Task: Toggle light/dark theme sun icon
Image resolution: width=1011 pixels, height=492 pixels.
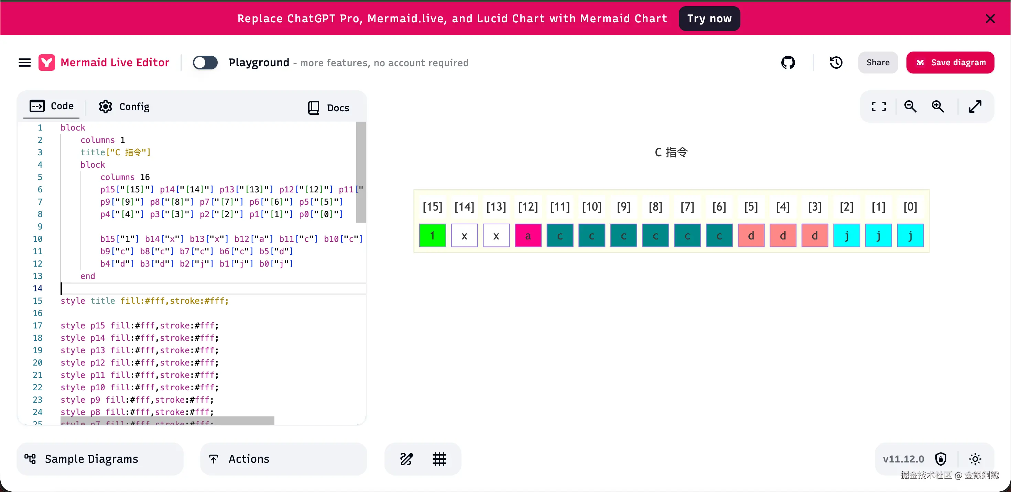Action: click(x=975, y=459)
